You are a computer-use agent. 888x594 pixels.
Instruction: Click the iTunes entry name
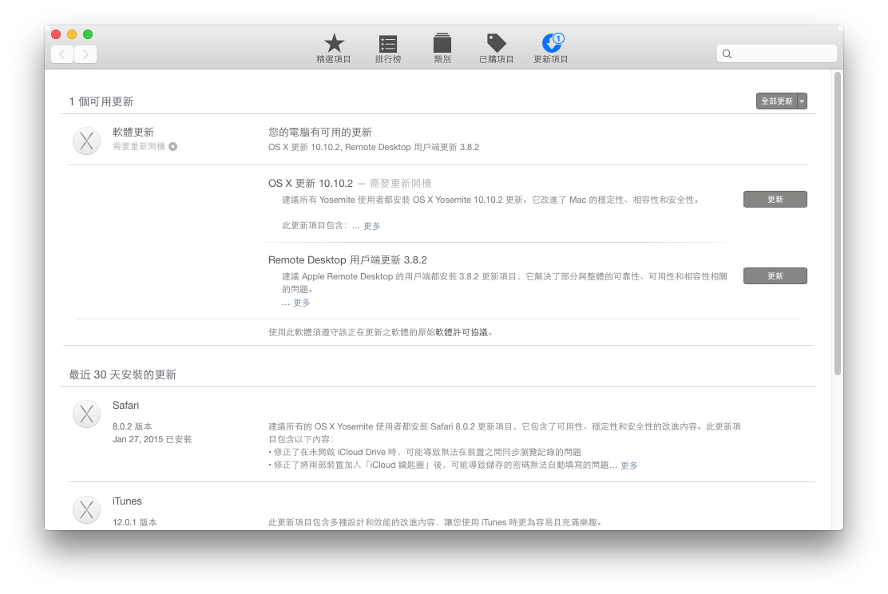128,501
